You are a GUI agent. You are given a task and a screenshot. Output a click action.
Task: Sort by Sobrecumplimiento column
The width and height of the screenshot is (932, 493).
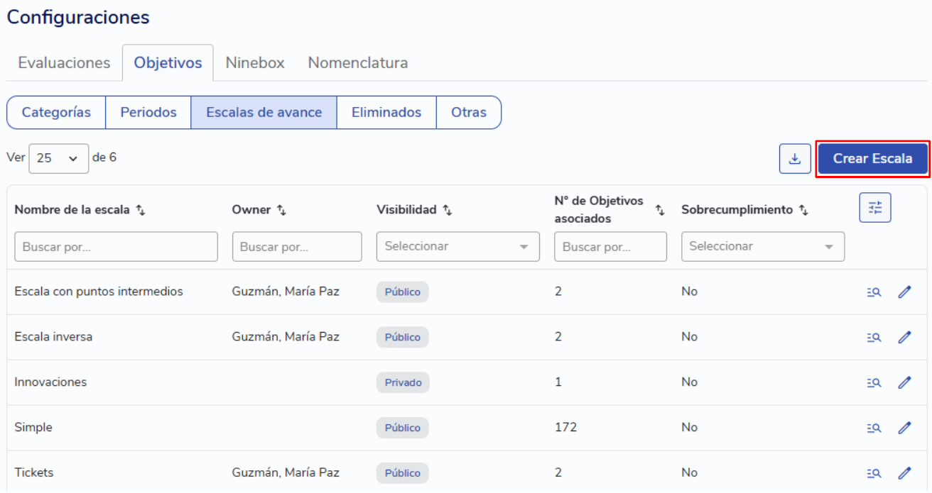pos(803,210)
